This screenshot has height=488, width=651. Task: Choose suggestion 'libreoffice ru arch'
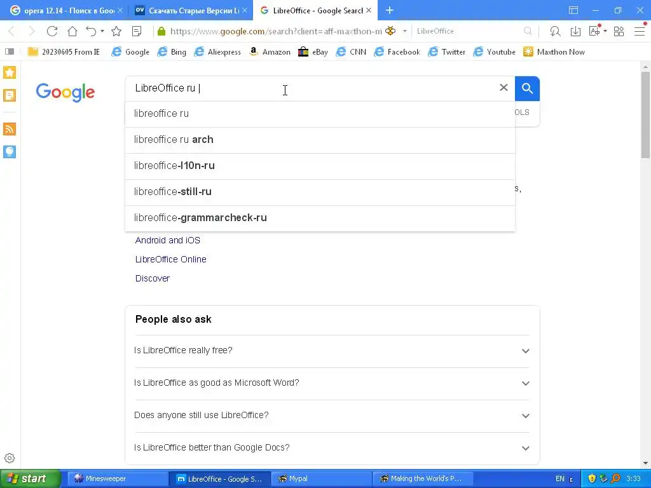coord(320,140)
